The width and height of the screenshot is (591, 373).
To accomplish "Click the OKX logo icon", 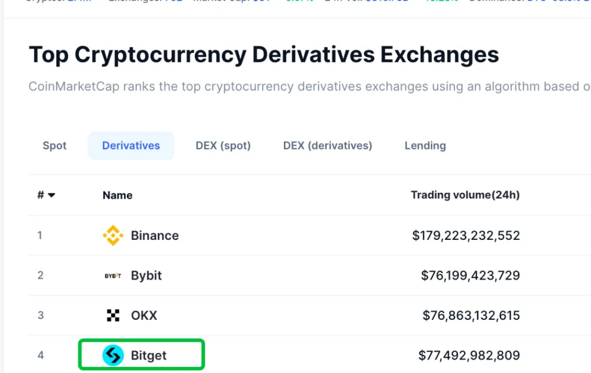I will [x=113, y=315].
